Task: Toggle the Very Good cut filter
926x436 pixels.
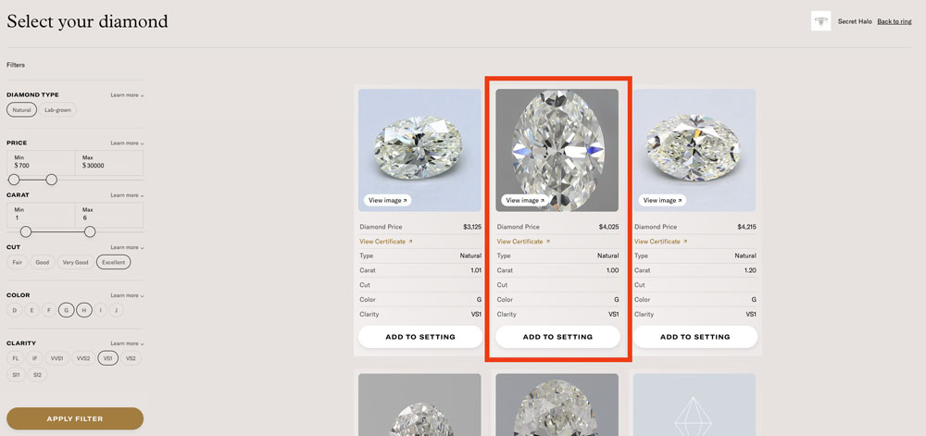Action: click(x=76, y=263)
